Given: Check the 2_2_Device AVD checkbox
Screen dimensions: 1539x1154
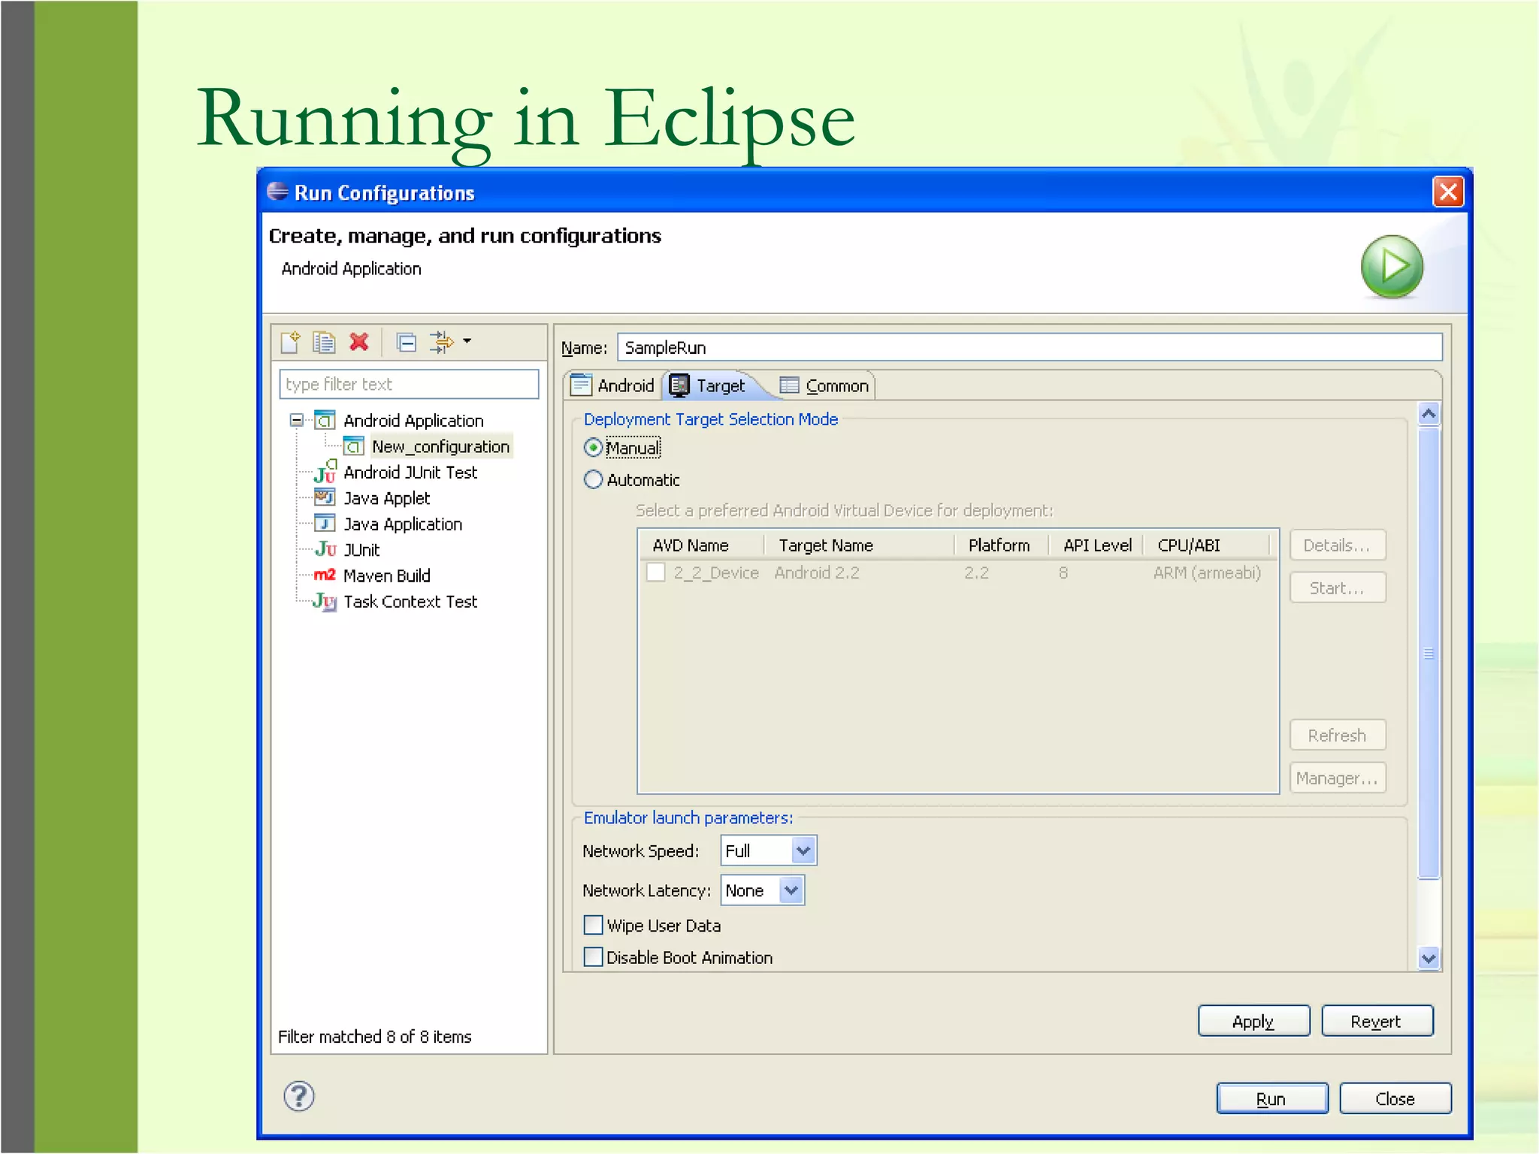Looking at the screenshot, I should coord(656,572).
